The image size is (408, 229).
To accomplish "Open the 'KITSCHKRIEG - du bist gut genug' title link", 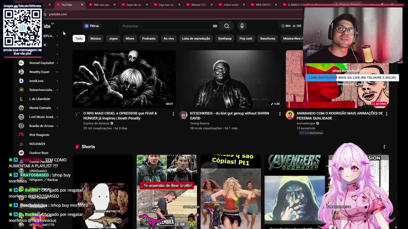I will coord(229,116).
